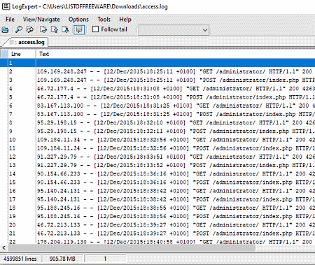The height and width of the screenshot is (265, 315).
Task: Select line 2 GET from 109.169.248.247
Action: tap(157, 71)
